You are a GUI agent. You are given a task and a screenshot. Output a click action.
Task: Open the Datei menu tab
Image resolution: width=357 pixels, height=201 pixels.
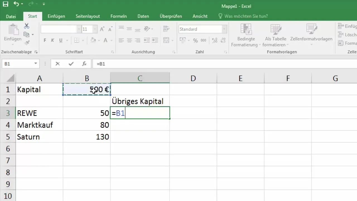coord(11,16)
